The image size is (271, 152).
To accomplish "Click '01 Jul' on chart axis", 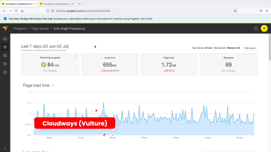I will tap(208, 137).
